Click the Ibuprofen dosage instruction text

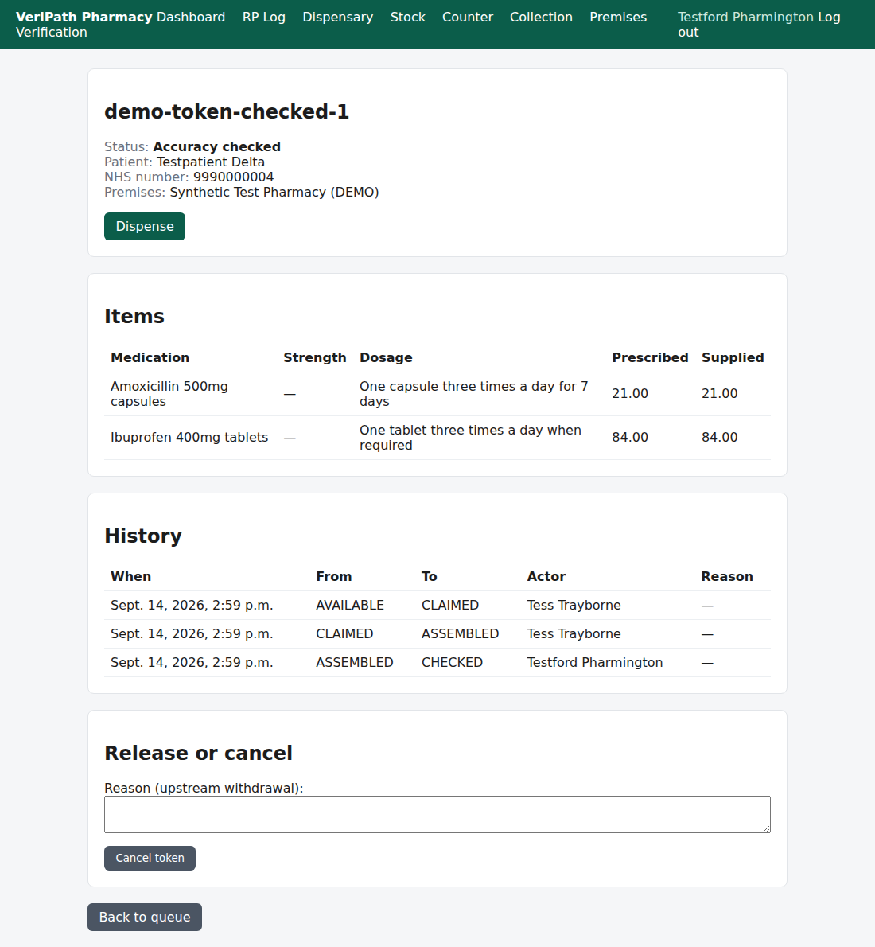(x=470, y=437)
